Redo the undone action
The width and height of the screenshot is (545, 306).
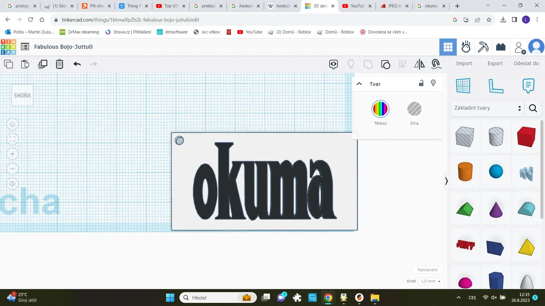click(x=94, y=64)
